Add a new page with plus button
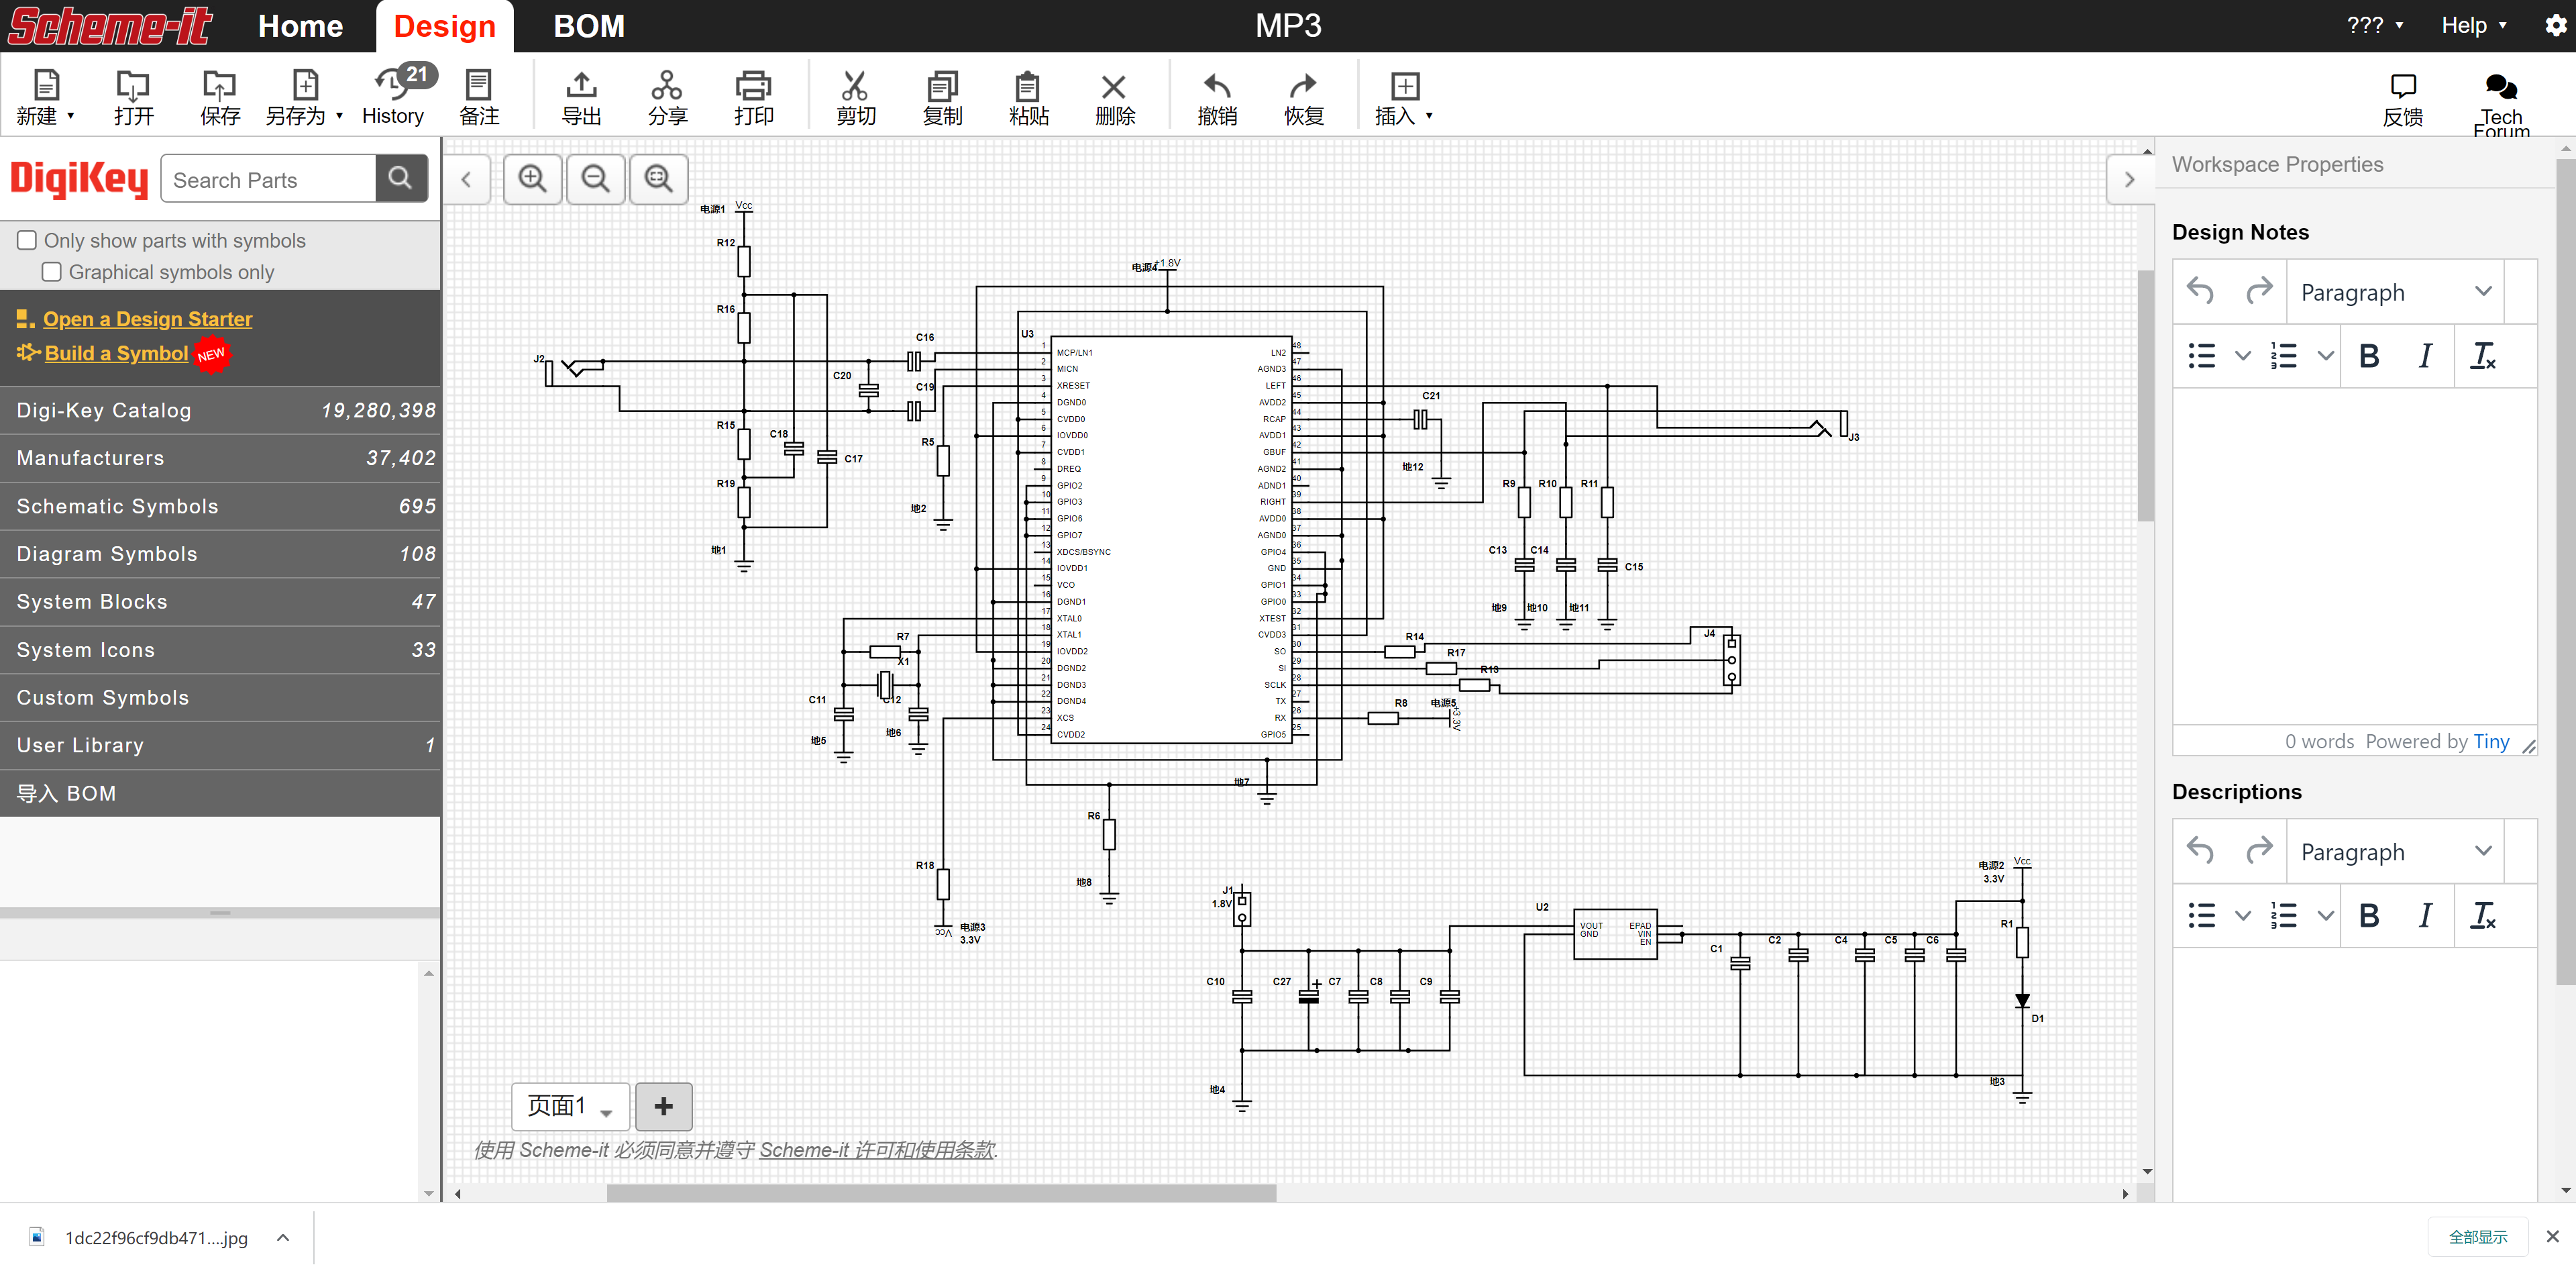This screenshot has width=2576, height=1269. (664, 1106)
